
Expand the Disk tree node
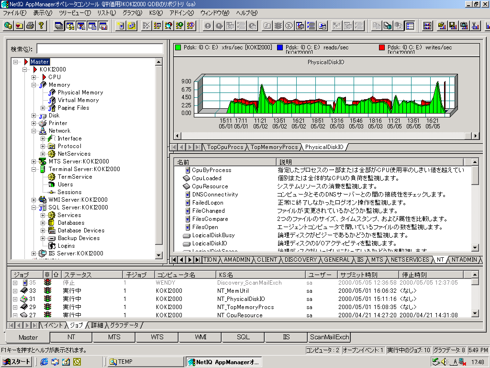(34, 115)
